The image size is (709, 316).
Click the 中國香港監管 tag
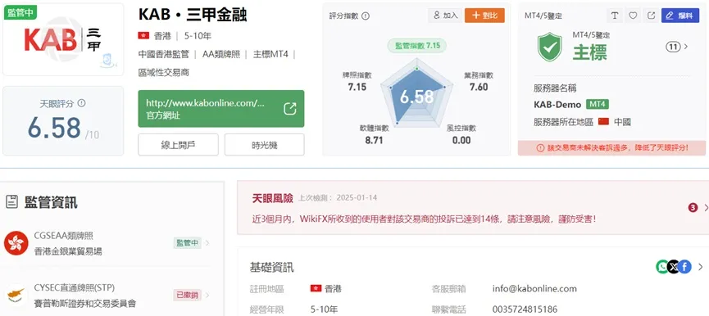(x=164, y=54)
